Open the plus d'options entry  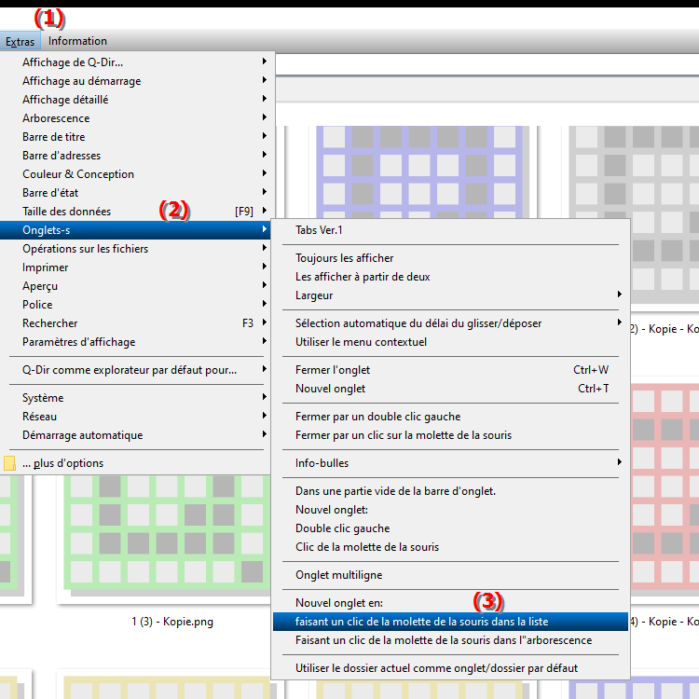[137, 463]
